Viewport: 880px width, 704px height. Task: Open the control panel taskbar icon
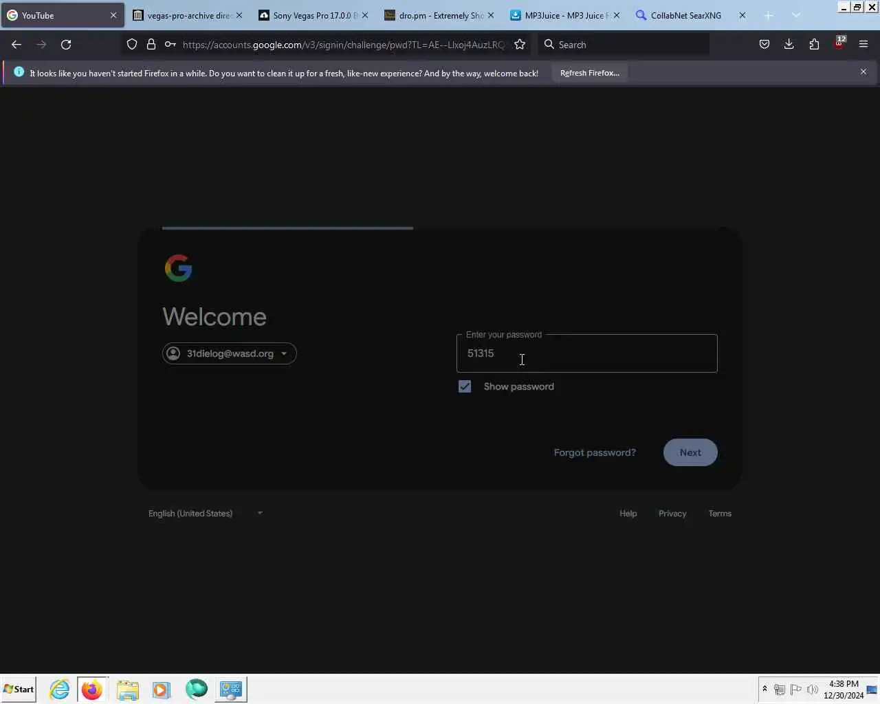(230, 689)
